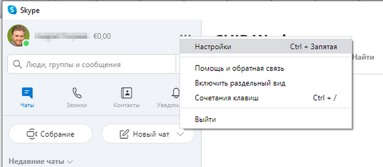Viewport: 383px width, 167px height.
Task: Click the notifications bell icon
Action: [176, 93]
